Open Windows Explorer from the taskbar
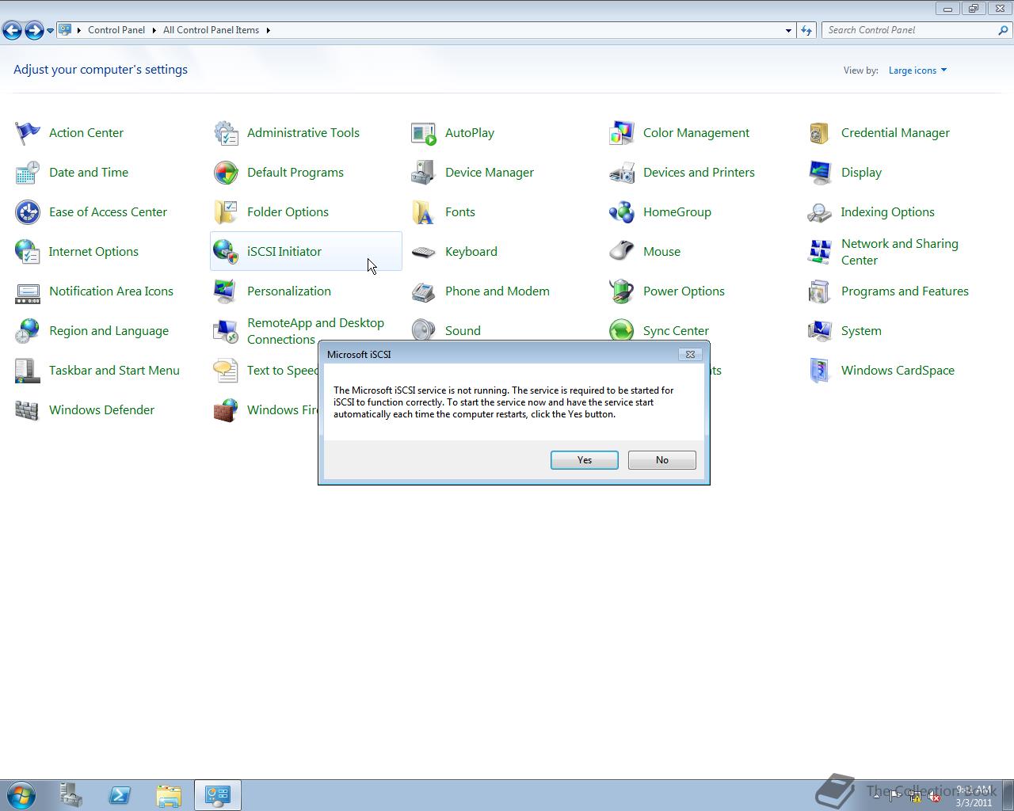1014x811 pixels. click(x=169, y=795)
